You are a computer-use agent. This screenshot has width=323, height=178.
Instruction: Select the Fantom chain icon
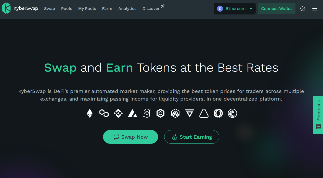147,113
